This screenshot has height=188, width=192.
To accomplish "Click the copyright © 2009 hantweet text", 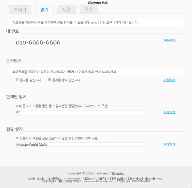I will (88, 173).
